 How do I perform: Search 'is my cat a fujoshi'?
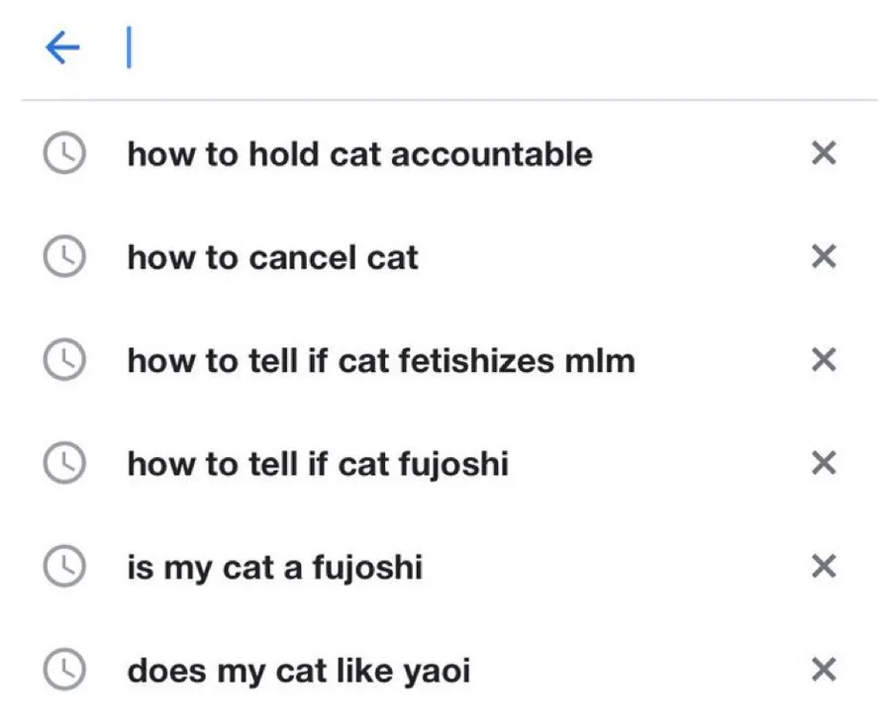(x=274, y=568)
